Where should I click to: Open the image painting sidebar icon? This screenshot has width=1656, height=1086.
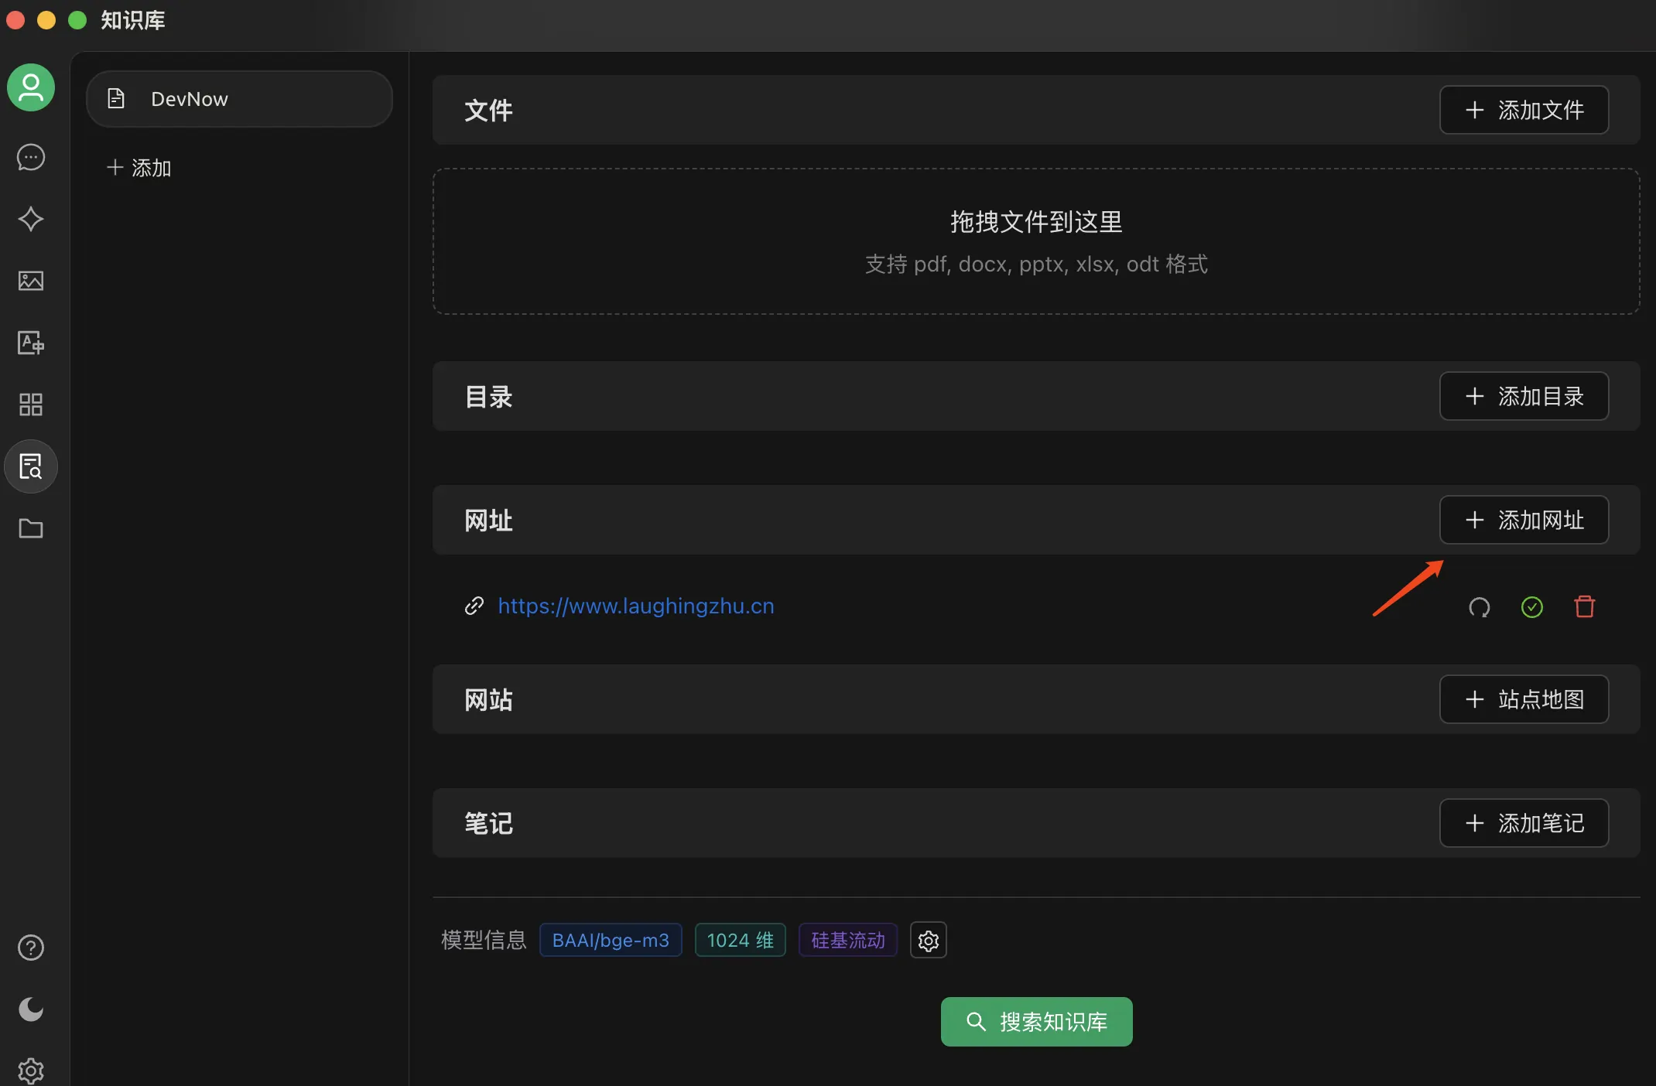(x=31, y=281)
